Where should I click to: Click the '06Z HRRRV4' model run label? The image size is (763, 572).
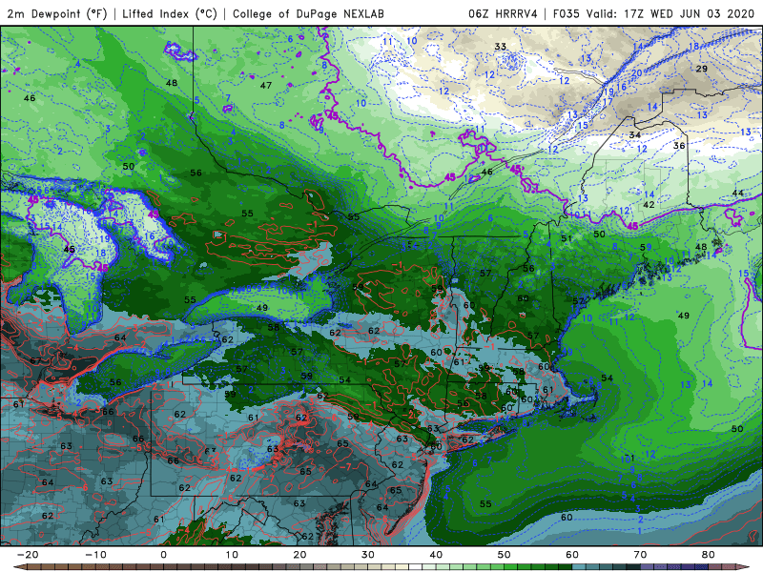click(x=503, y=13)
